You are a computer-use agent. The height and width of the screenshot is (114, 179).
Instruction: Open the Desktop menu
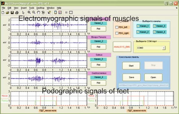[x=40, y=8]
